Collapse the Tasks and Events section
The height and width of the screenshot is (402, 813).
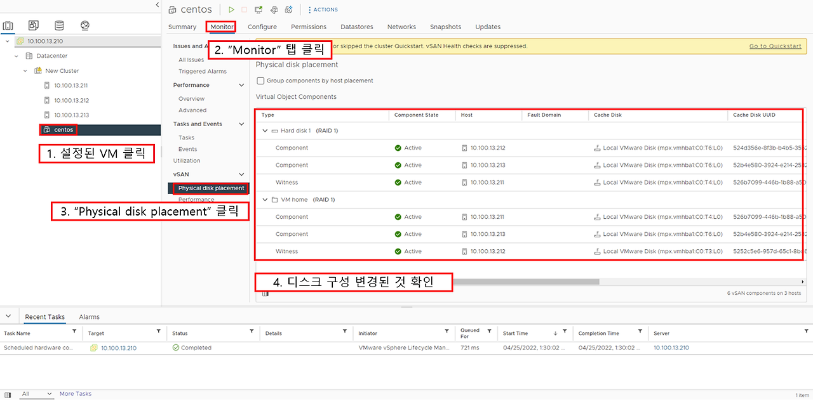pyautogui.click(x=241, y=124)
